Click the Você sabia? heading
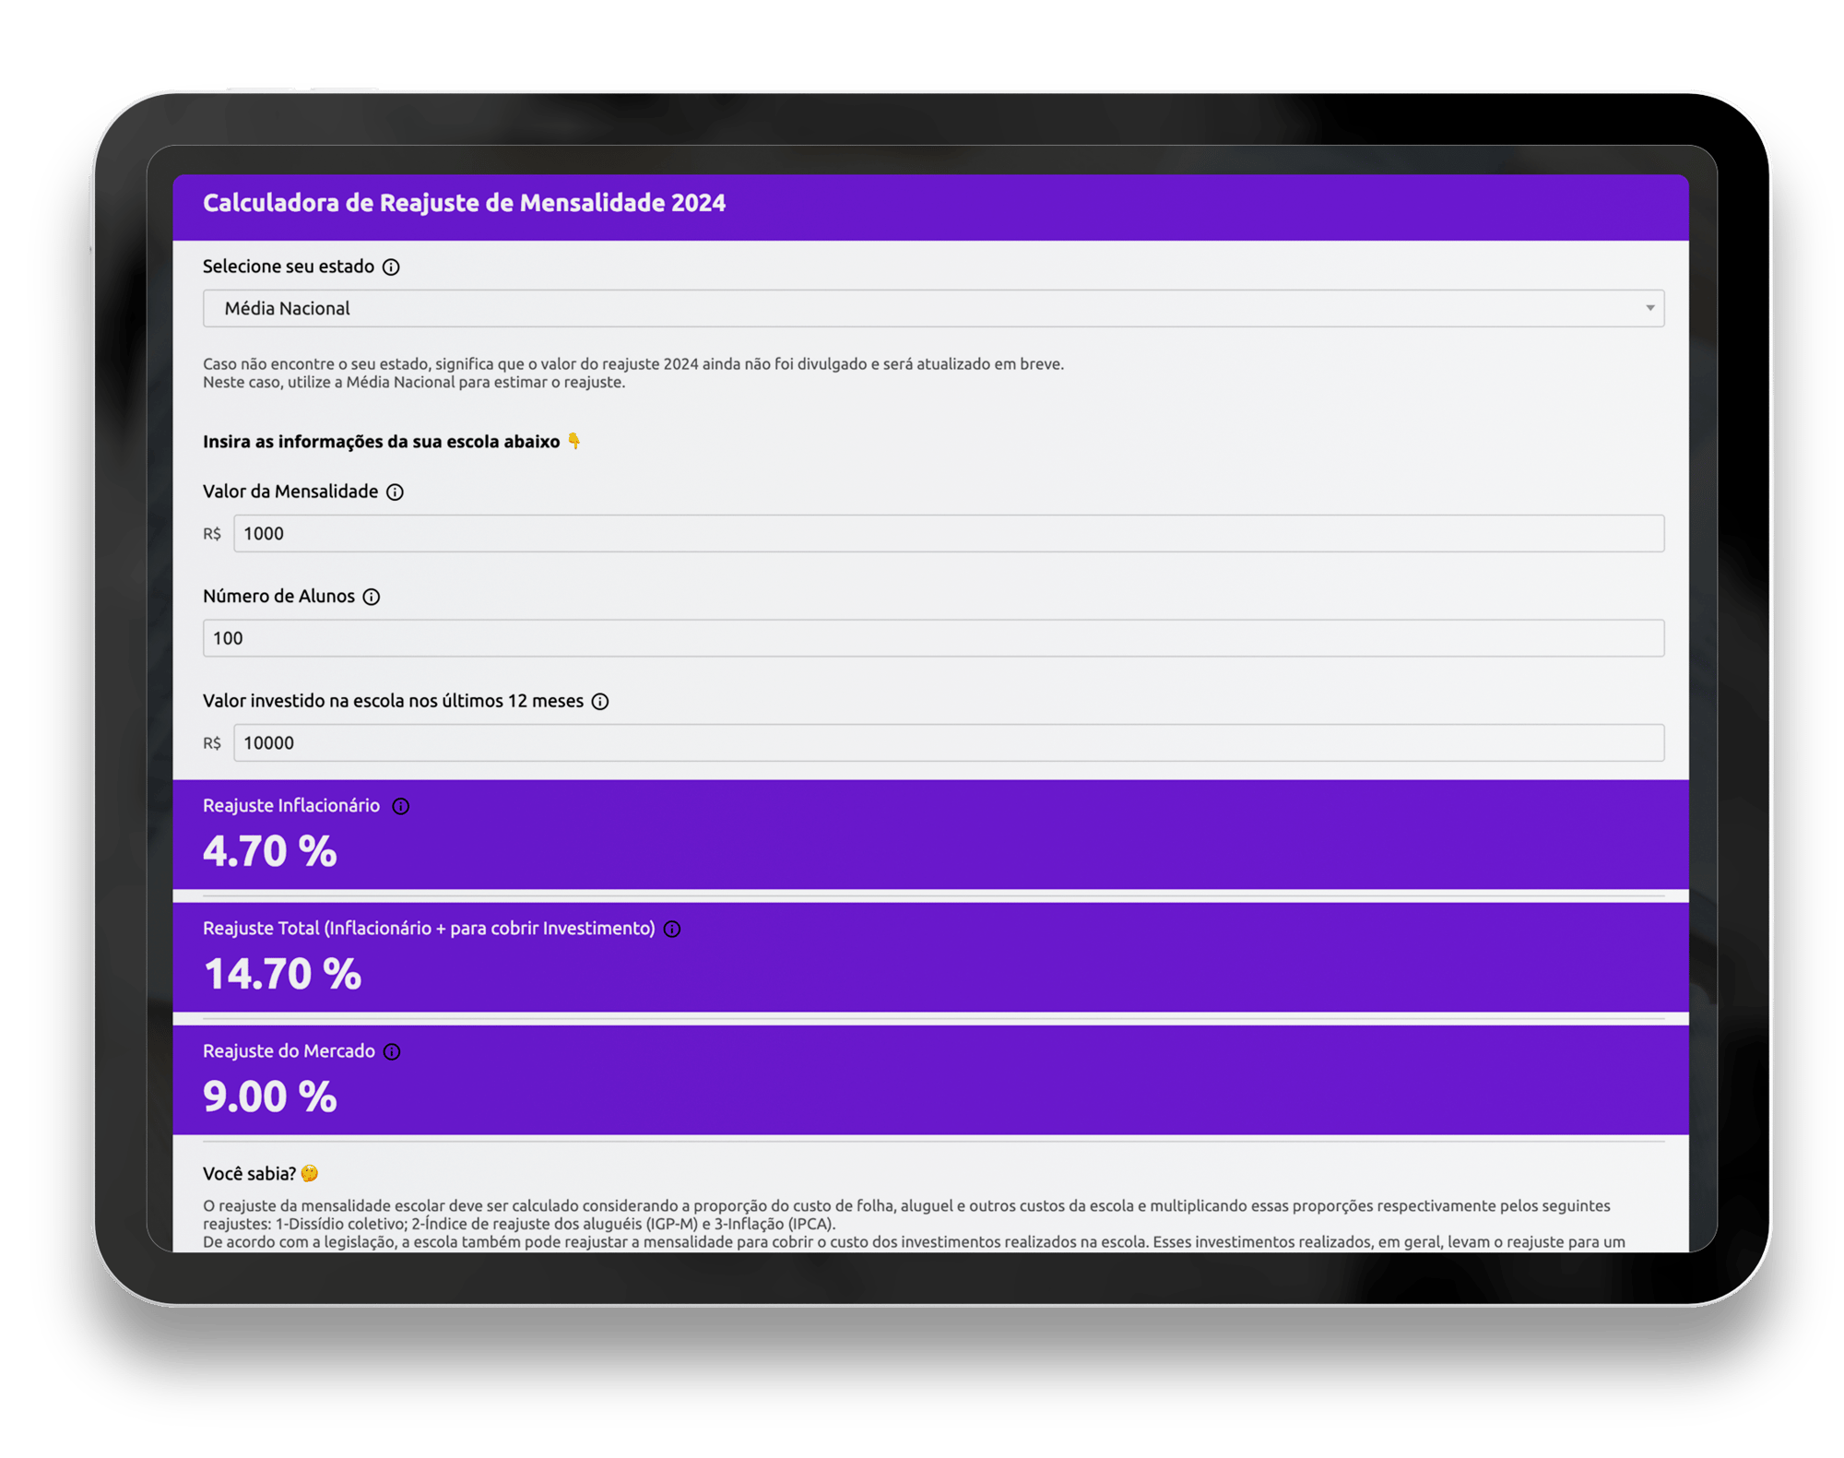Screen dimensions: 1844x1458 coord(261,1173)
